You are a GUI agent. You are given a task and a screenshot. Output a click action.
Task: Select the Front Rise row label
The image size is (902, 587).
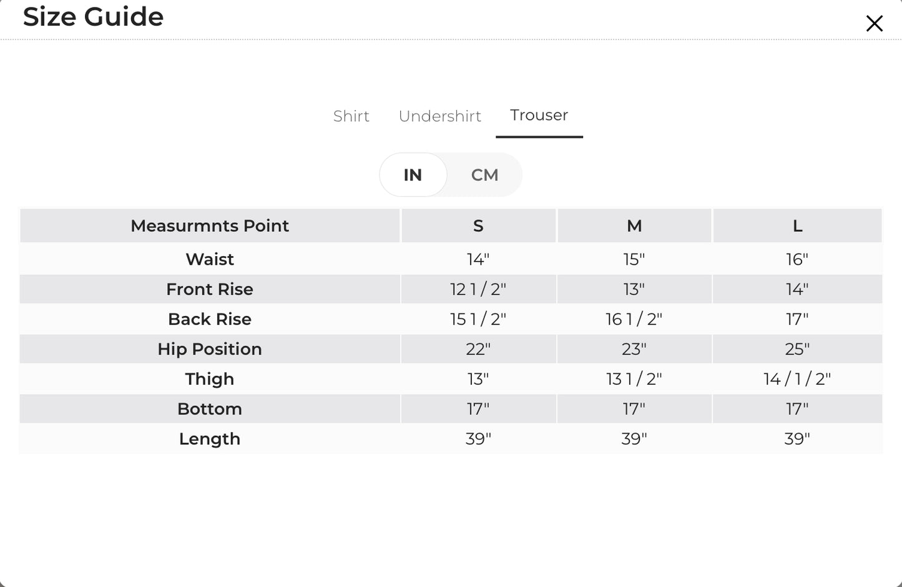(x=210, y=289)
